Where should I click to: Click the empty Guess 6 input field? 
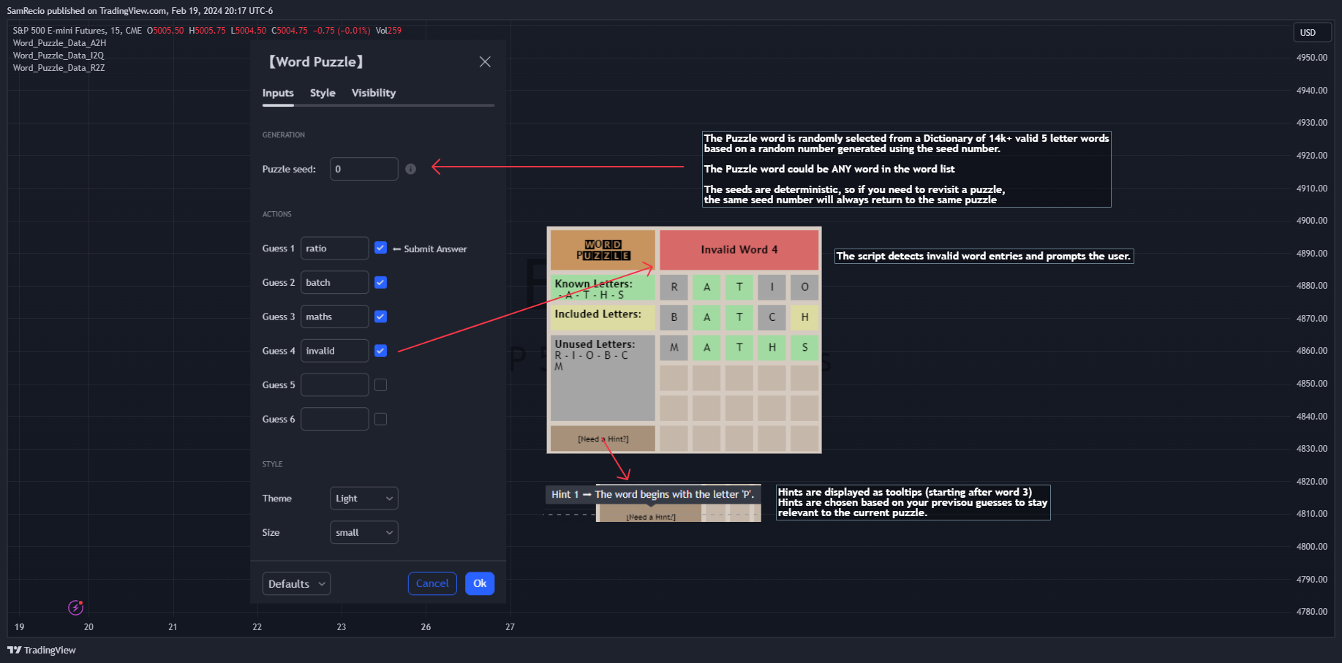pos(335,419)
